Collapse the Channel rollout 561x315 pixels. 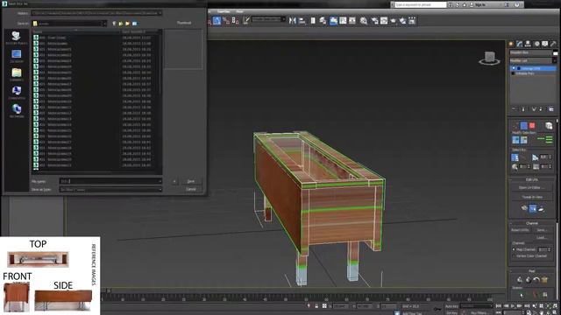(x=532, y=223)
